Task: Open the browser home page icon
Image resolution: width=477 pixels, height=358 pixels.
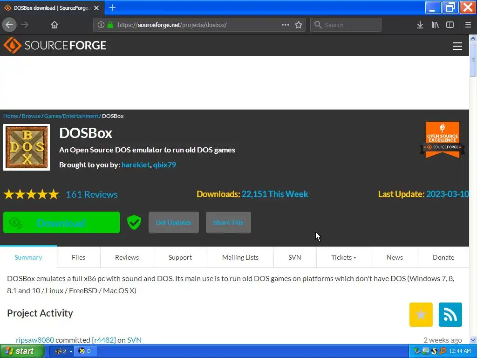Action: tap(54, 25)
